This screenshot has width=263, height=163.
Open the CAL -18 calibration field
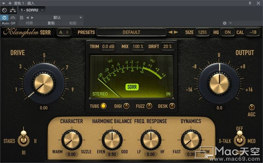click(x=253, y=32)
